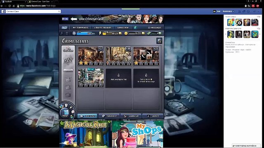Open the Facebook notifications globe icon
This screenshot has height=148, width=264.
tap(248, 12)
